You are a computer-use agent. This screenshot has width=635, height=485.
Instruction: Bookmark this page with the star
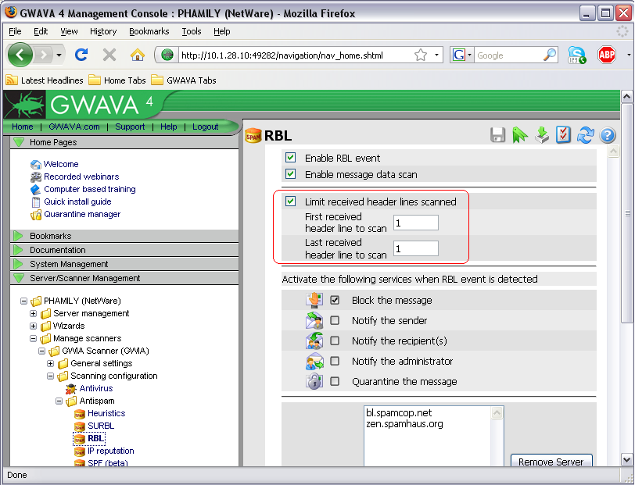tap(421, 55)
